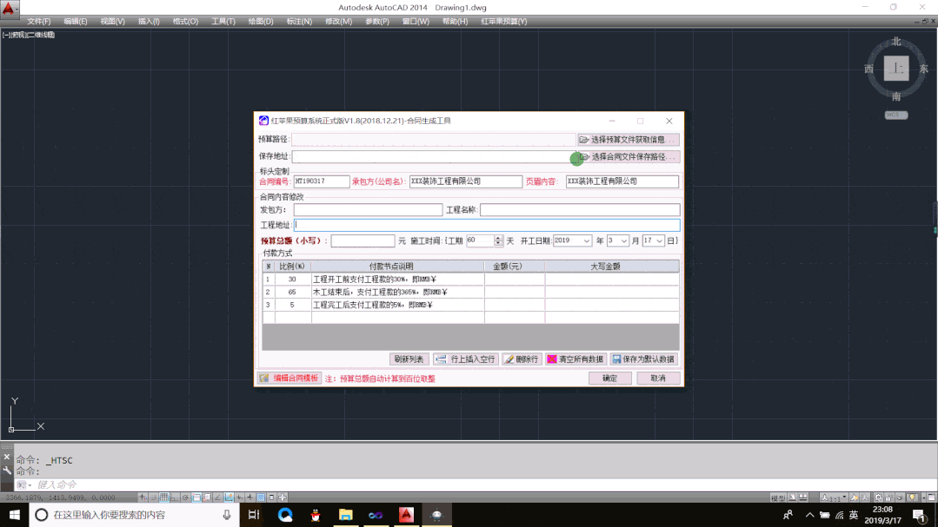This screenshot has width=938, height=527.
Task: Click the 大写金额 column header
Action: [x=612, y=267]
